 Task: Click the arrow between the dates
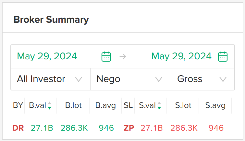pos(123,56)
